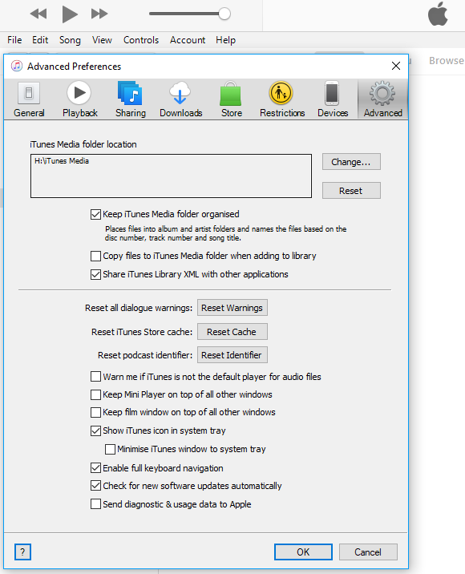Image resolution: width=465 pixels, height=574 pixels.
Task: Uncheck Show iTunes icon in system tray
Action: pyautogui.click(x=95, y=430)
